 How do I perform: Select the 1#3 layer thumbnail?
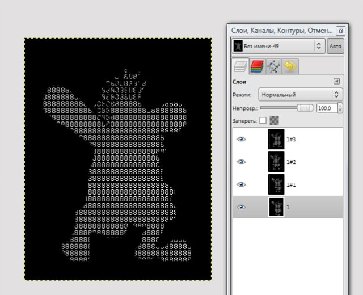tap(276, 139)
